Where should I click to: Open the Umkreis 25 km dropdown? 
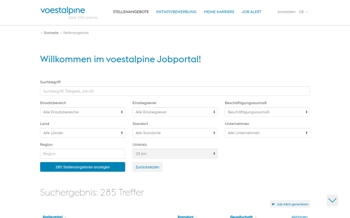coord(175,153)
